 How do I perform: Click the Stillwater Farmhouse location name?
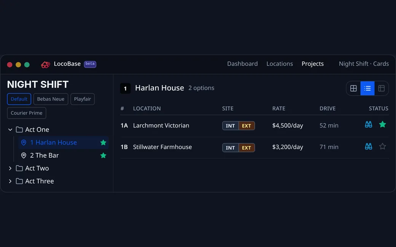coord(162,147)
